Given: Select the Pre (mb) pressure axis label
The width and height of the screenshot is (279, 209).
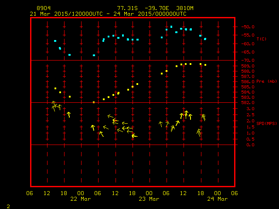Looking at the screenshot, I should tap(266, 81).
